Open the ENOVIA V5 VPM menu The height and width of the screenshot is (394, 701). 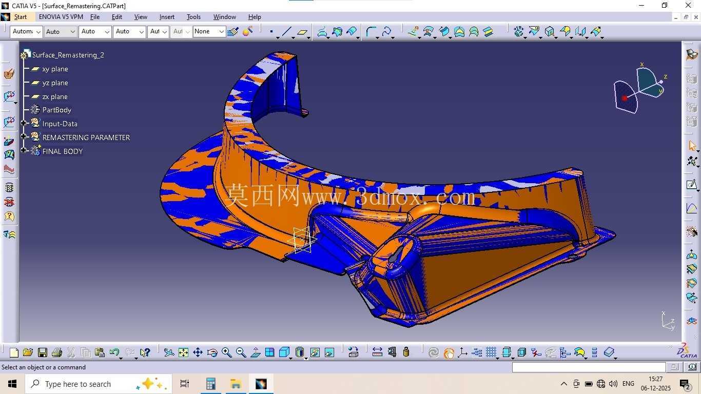point(61,17)
